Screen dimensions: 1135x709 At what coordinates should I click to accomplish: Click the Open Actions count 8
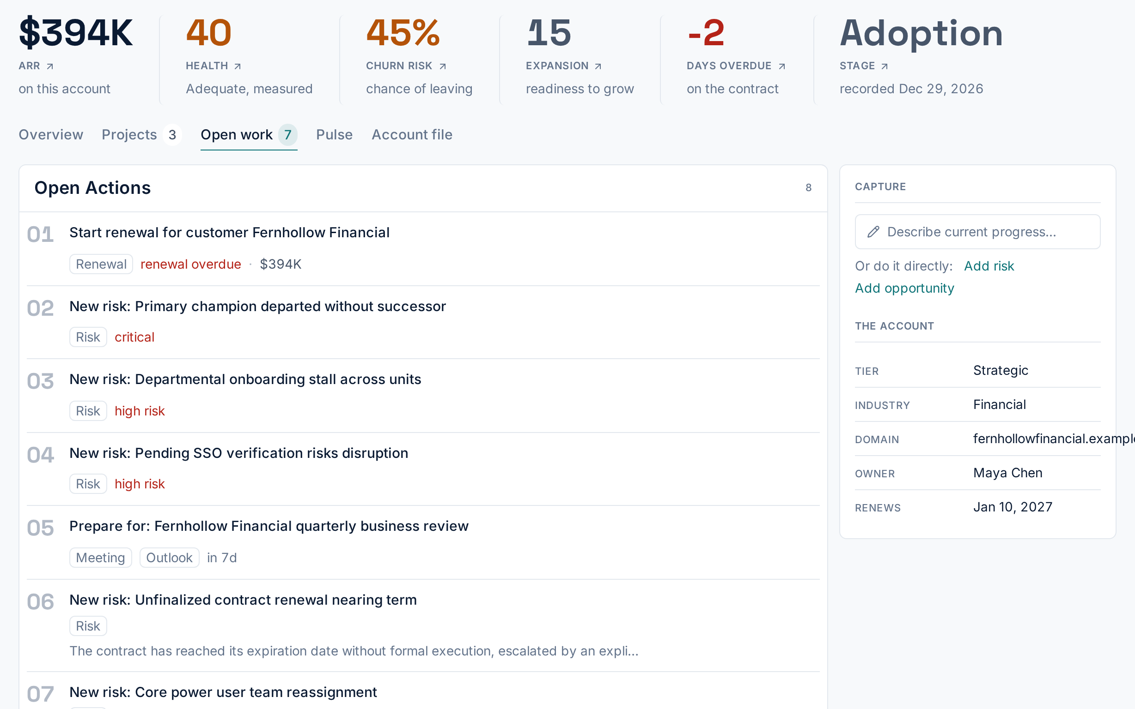[808, 187]
